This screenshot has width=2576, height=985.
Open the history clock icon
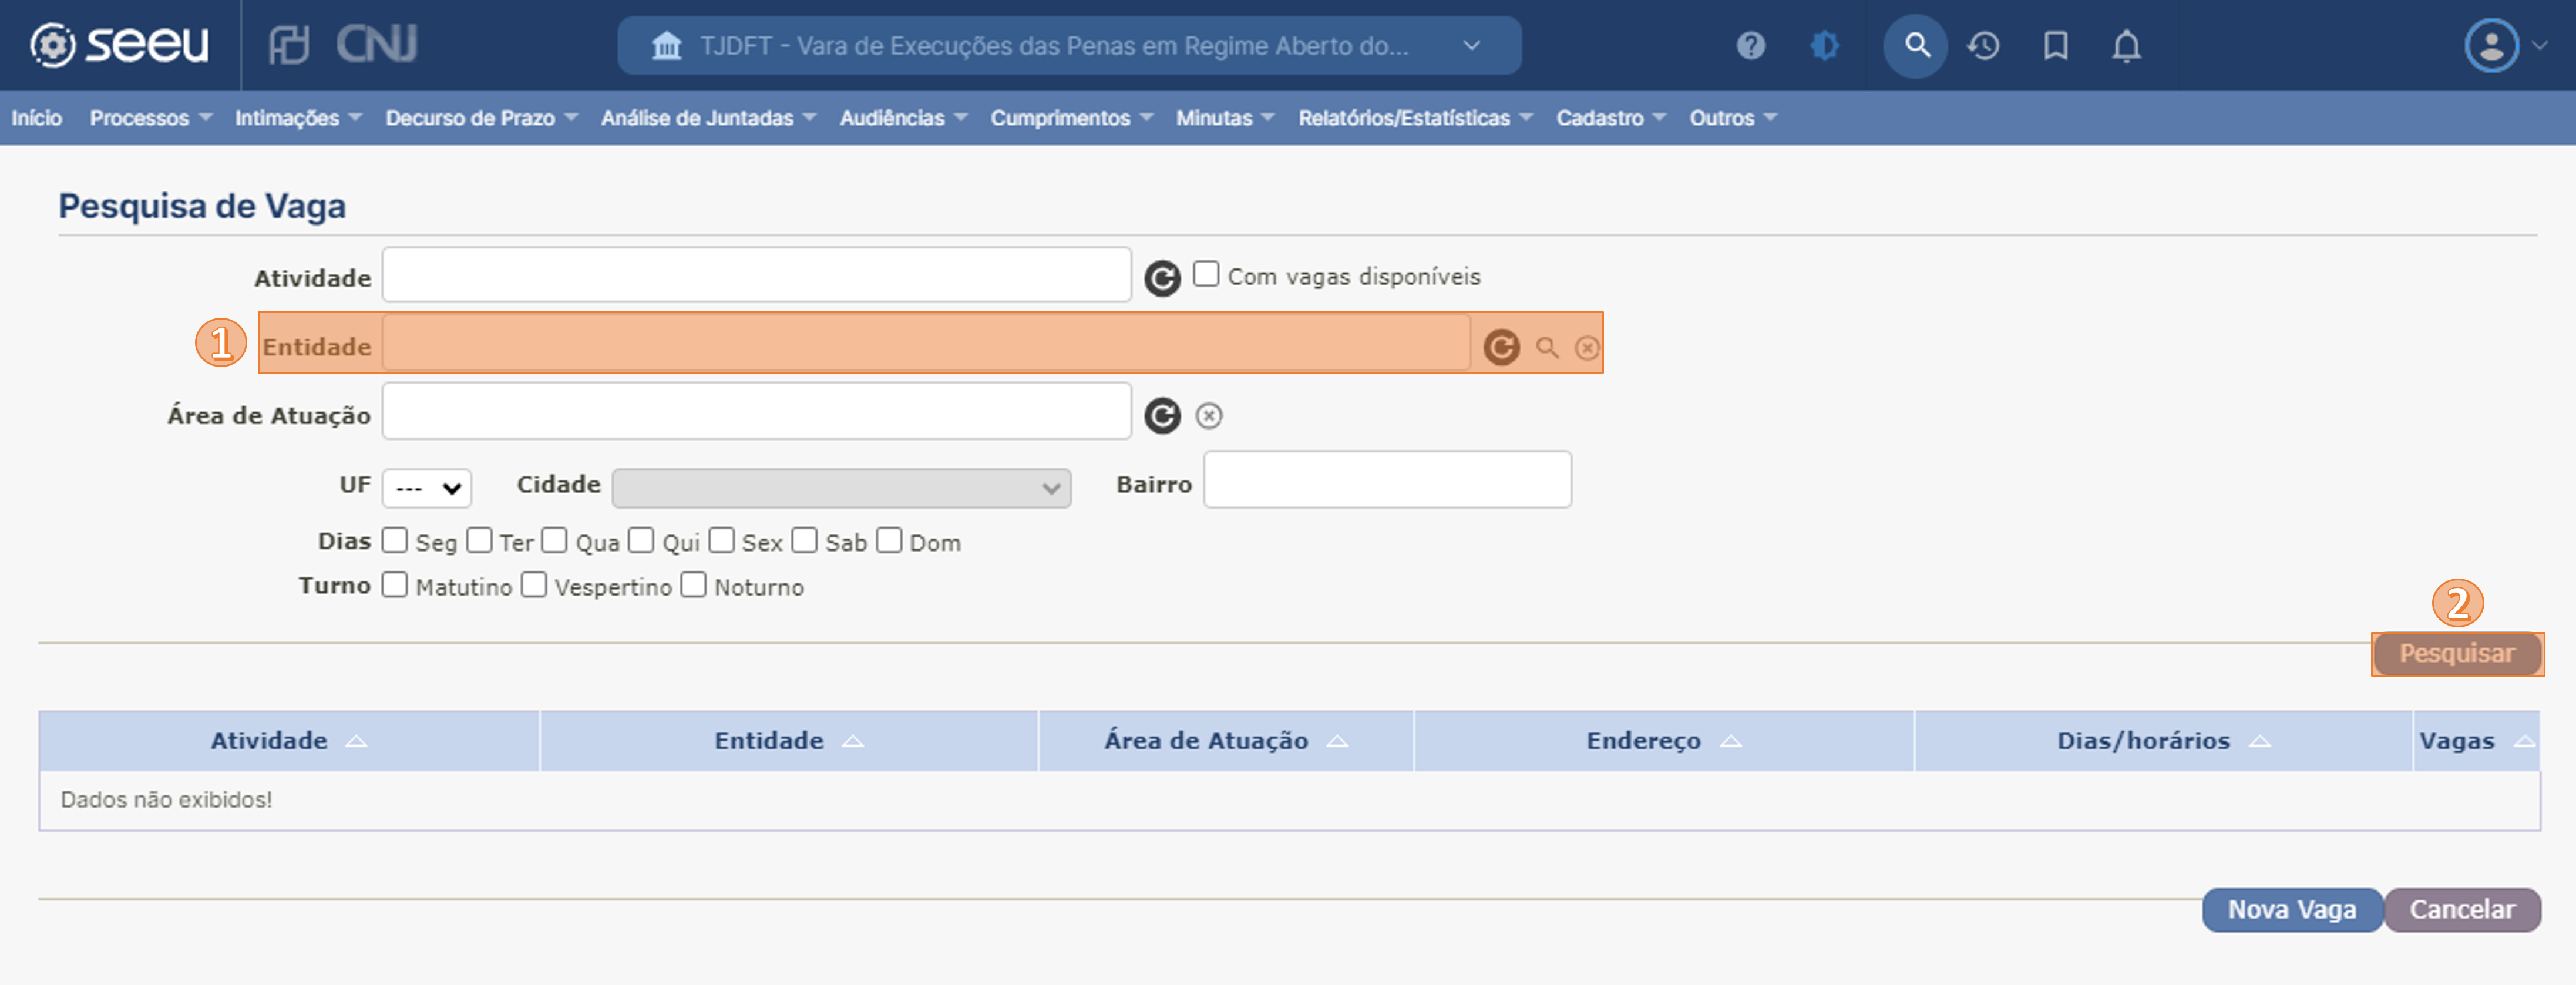coord(1983,46)
